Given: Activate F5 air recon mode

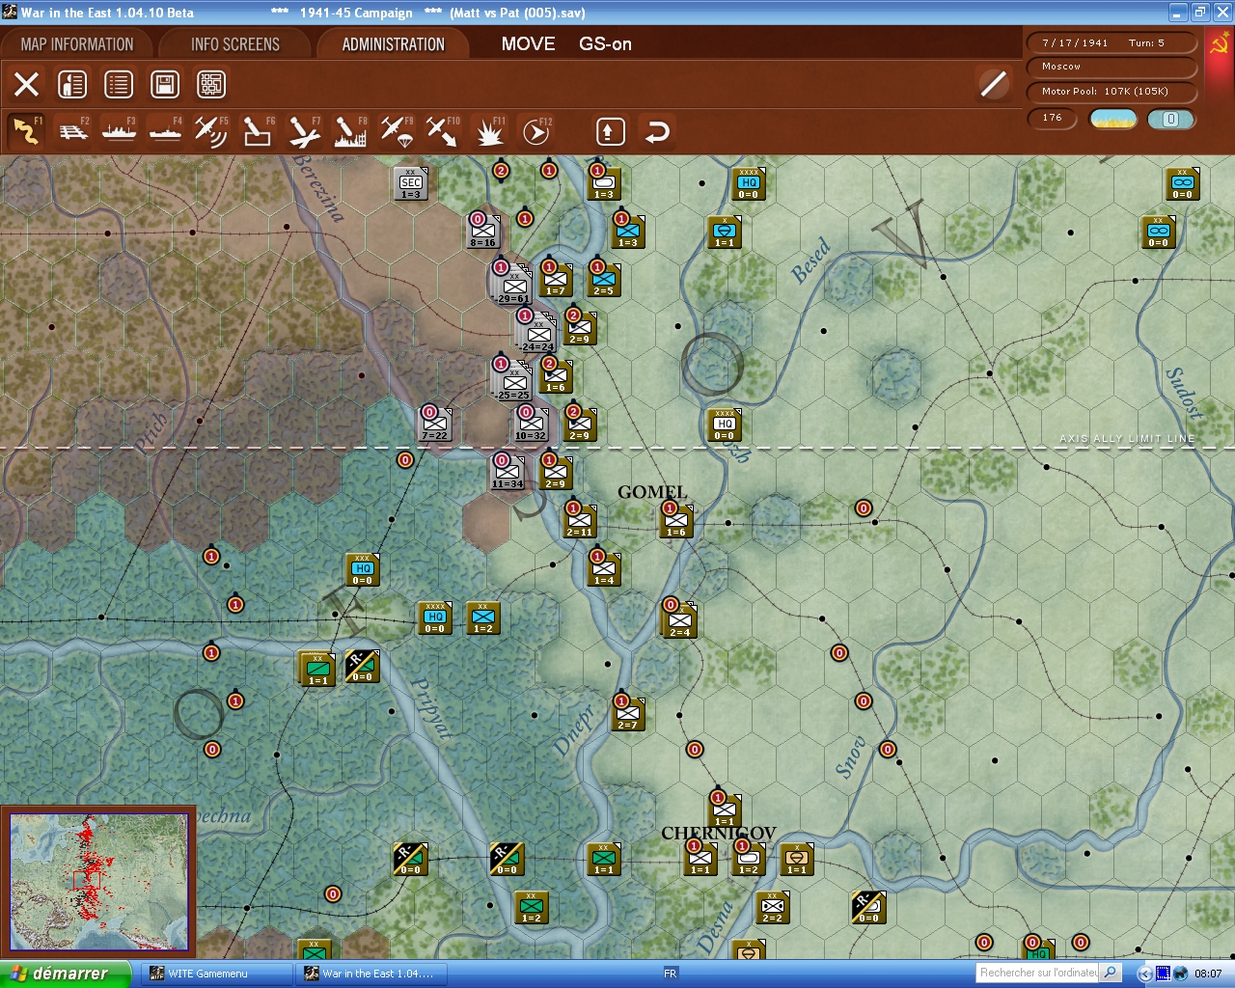Looking at the screenshot, I should tap(210, 131).
